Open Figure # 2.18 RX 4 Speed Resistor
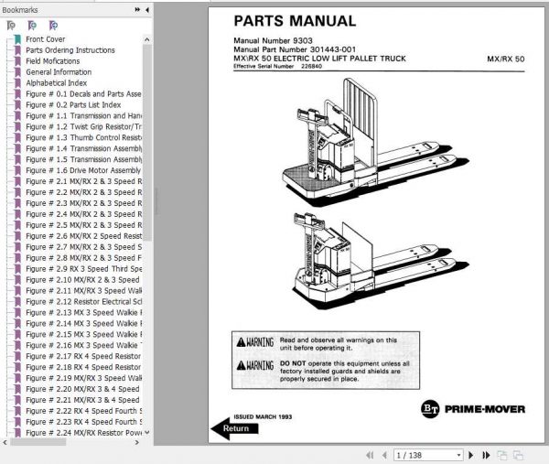Image resolution: width=549 pixels, height=464 pixels. (x=83, y=367)
